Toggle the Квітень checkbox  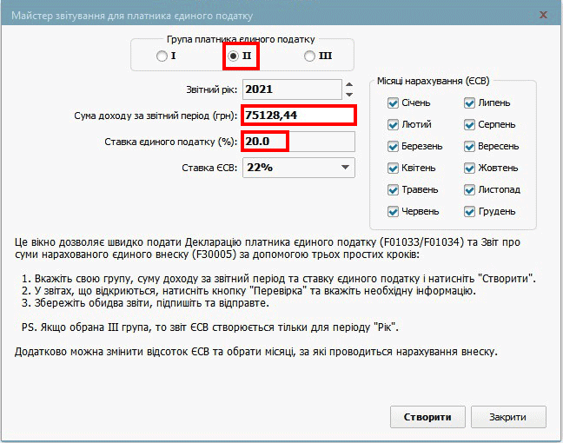pyautogui.click(x=394, y=169)
